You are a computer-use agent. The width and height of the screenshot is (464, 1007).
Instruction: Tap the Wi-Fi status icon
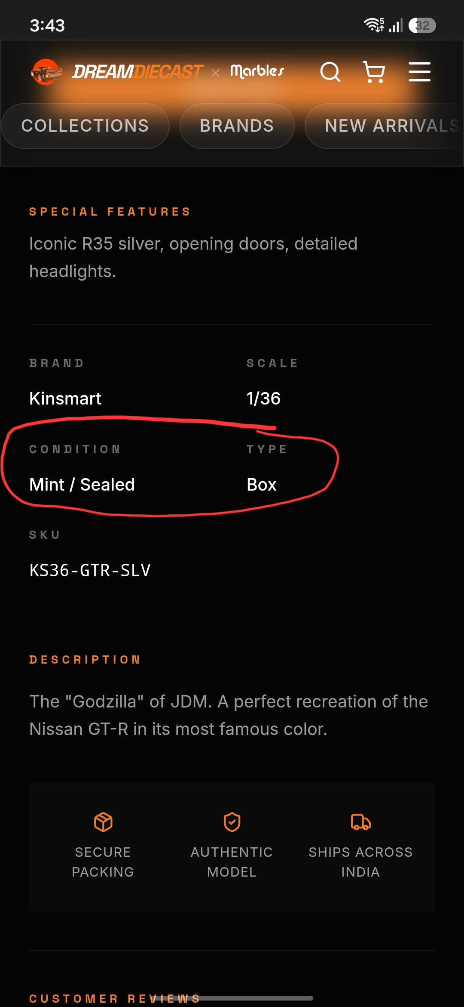(x=374, y=25)
